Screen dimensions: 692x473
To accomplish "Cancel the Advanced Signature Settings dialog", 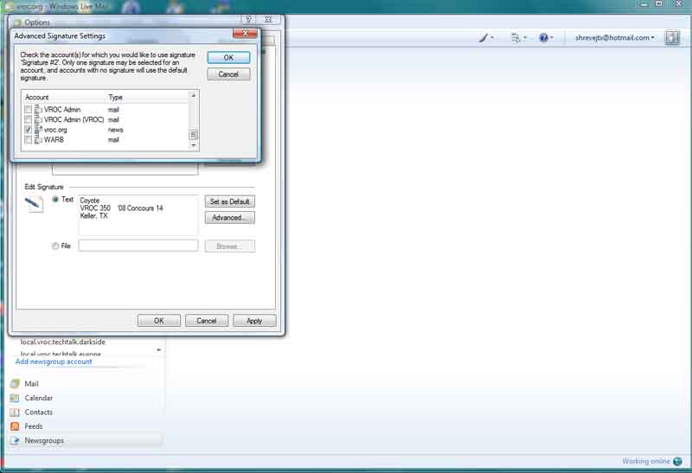I will (228, 74).
